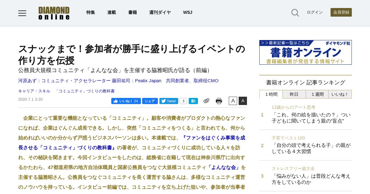This screenshot has width=370, height=194.
Task: Open author 藤田祐司 link
Action: click(165, 81)
